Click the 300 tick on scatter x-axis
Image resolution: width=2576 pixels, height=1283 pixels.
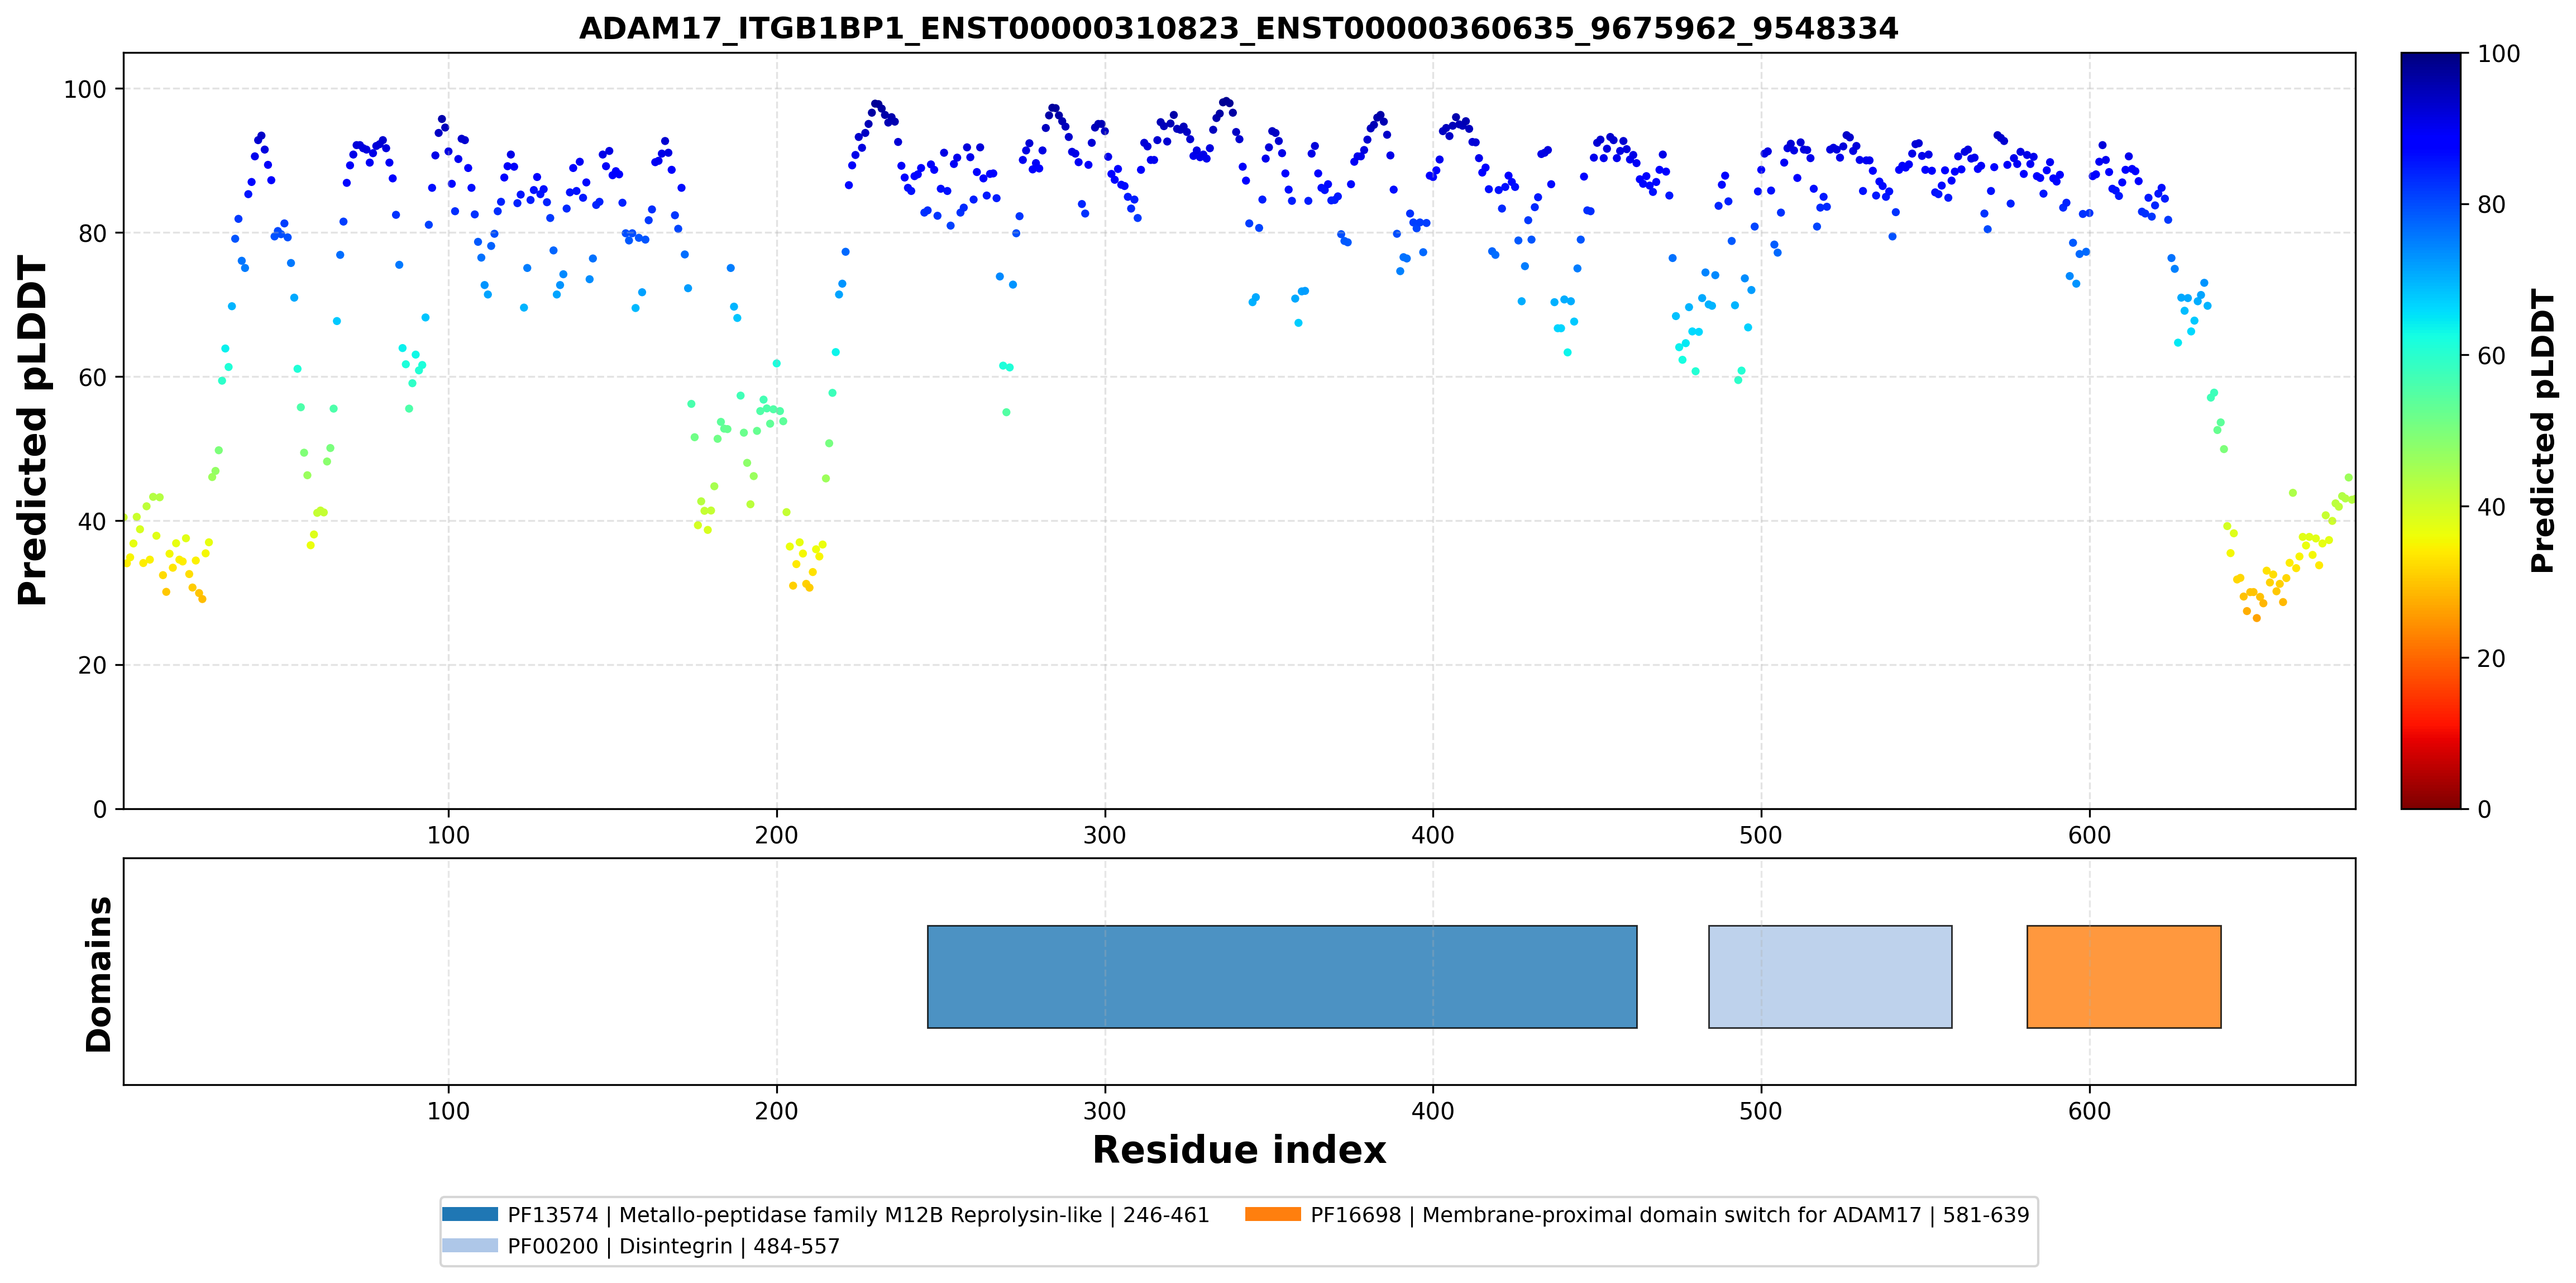[x=1105, y=835]
